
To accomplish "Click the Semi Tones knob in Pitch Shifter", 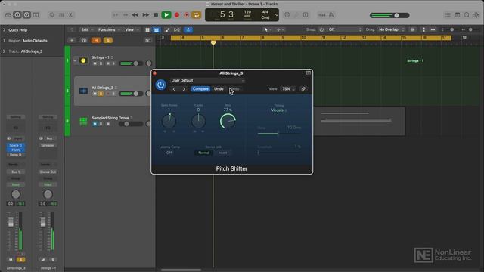I will [169, 121].
